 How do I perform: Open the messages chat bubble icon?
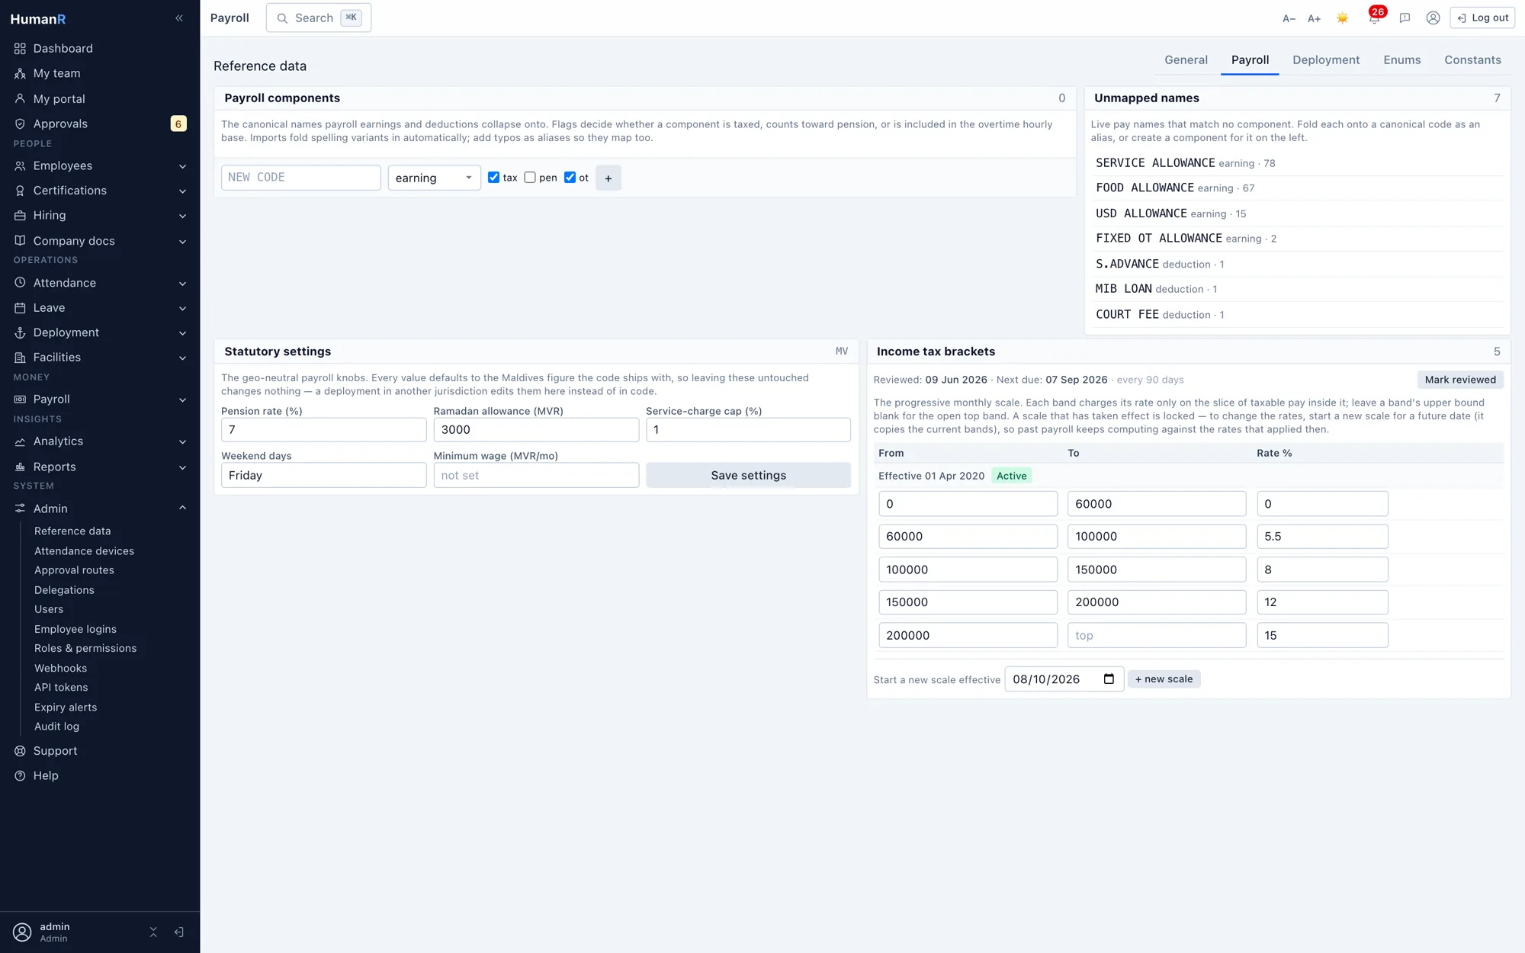pyautogui.click(x=1405, y=18)
